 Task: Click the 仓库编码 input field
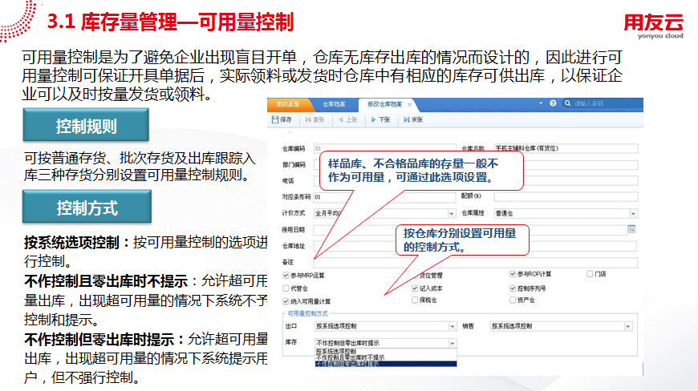coord(384,148)
